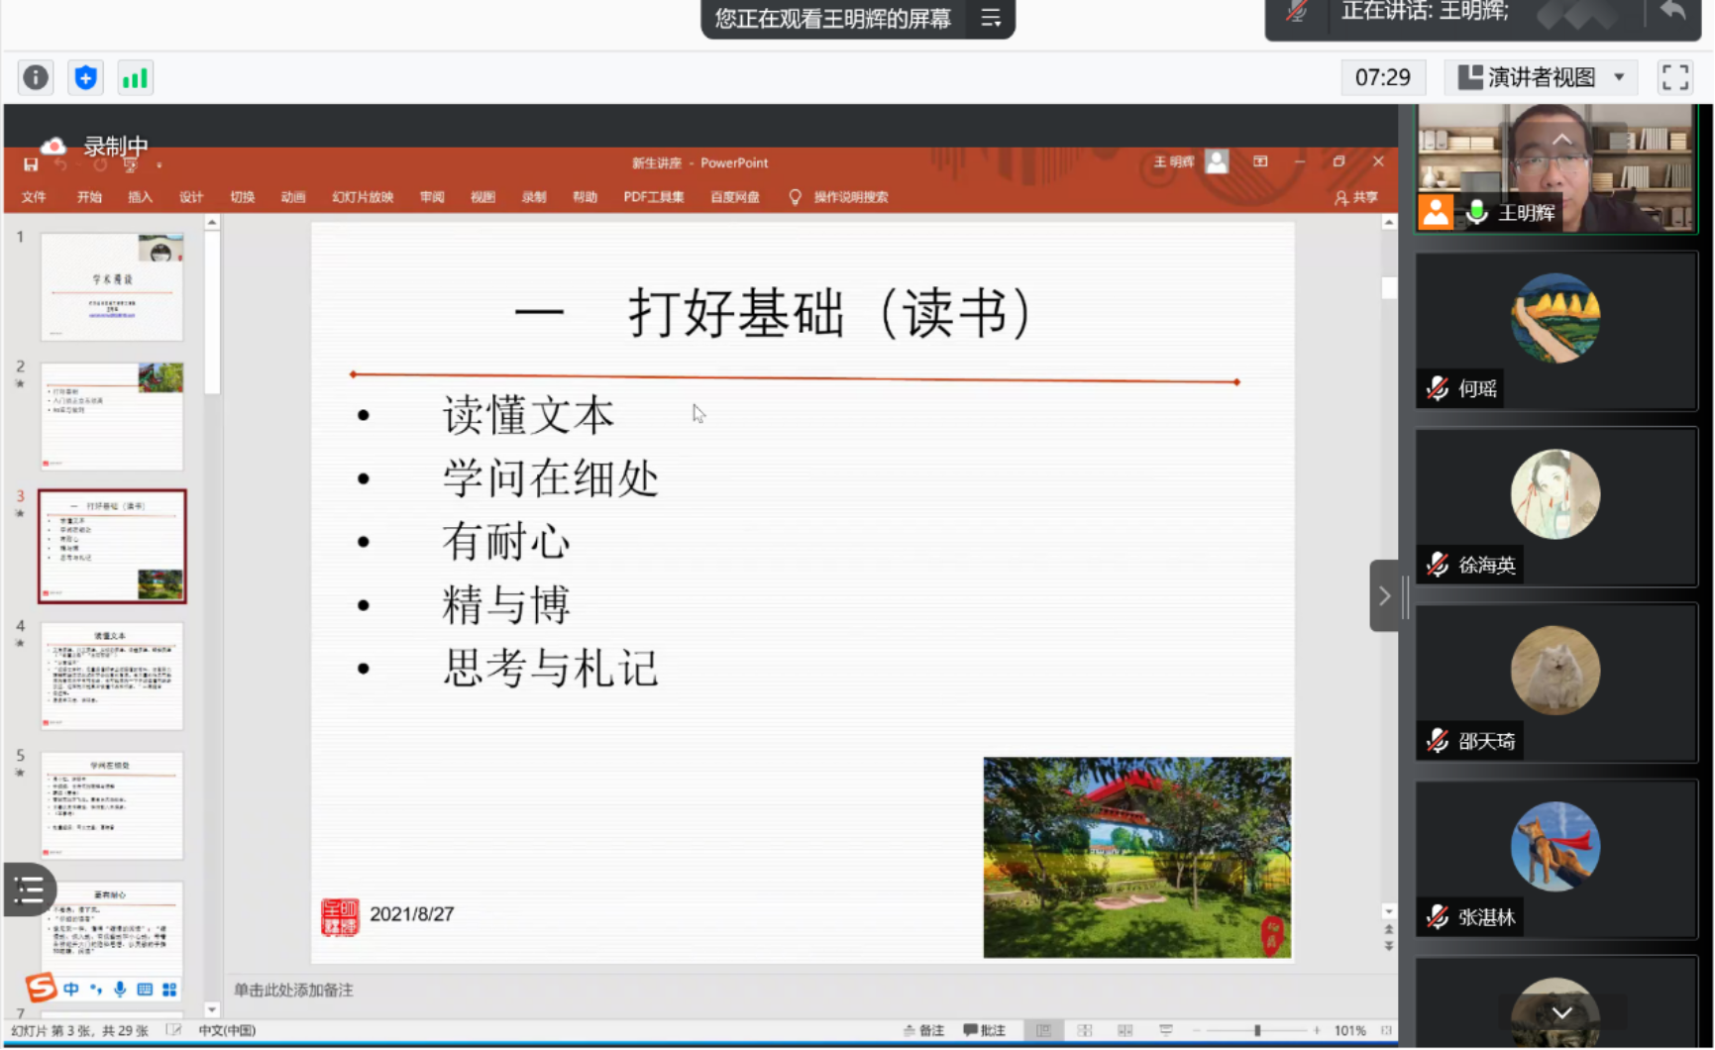The width and height of the screenshot is (1715, 1050).
Task: Click the Sogou voice input microphone
Action: [120, 989]
